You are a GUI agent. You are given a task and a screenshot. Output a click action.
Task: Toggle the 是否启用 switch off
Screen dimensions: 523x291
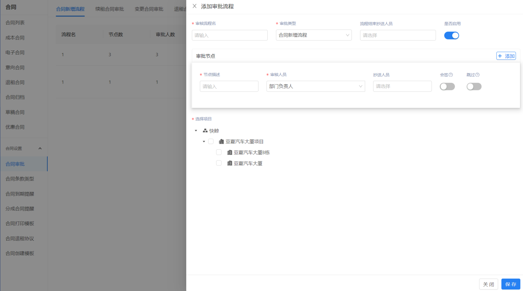click(x=451, y=36)
